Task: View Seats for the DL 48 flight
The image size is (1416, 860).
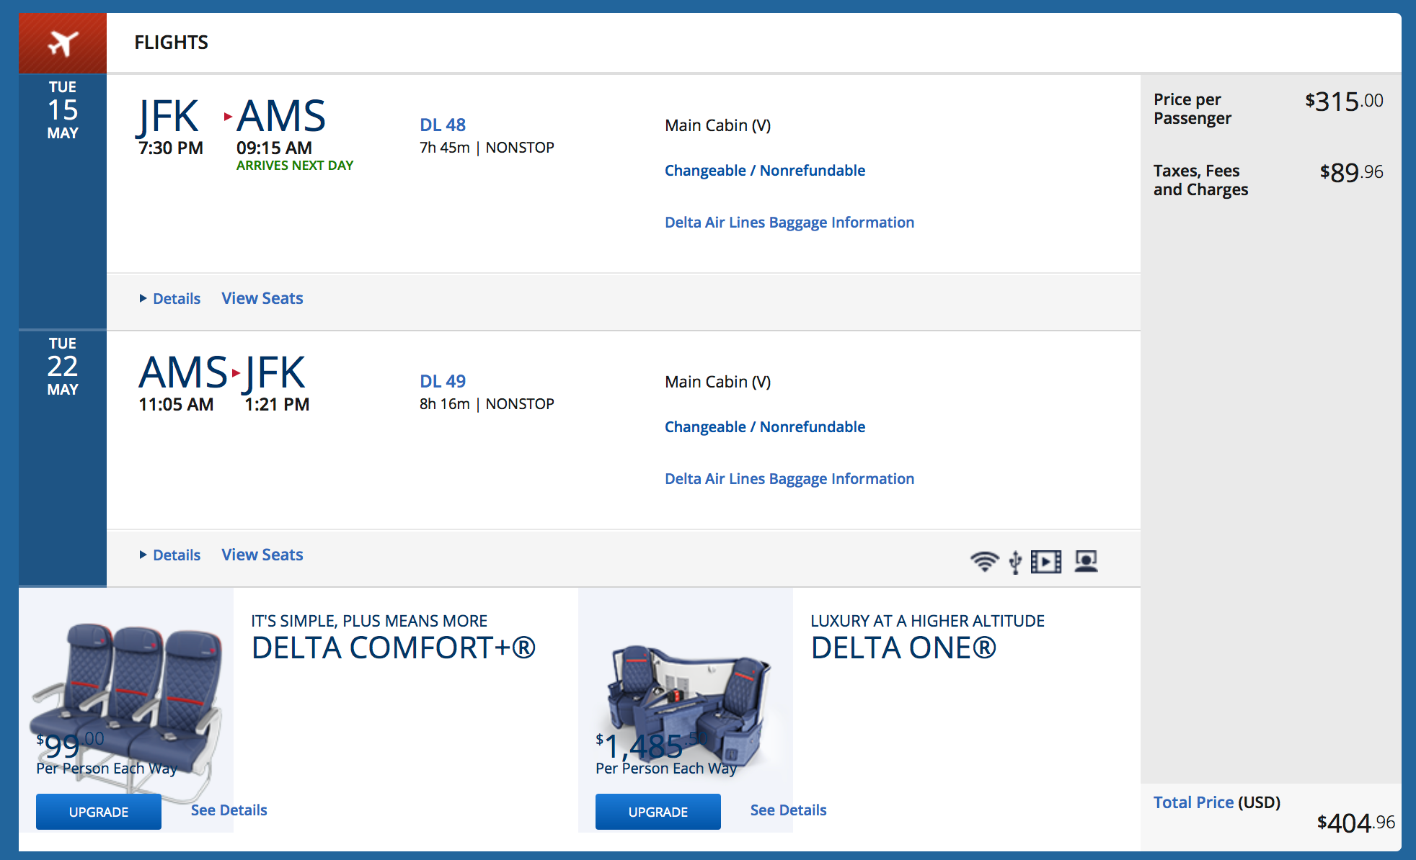Action: [x=262, y=299]
